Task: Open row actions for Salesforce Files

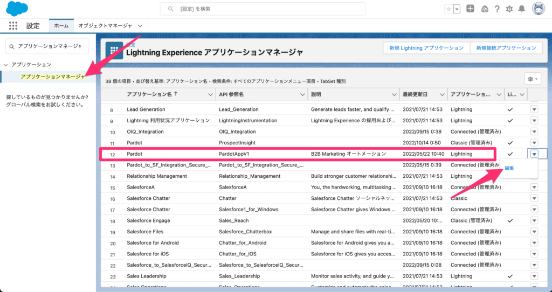Action: [534, 232]
